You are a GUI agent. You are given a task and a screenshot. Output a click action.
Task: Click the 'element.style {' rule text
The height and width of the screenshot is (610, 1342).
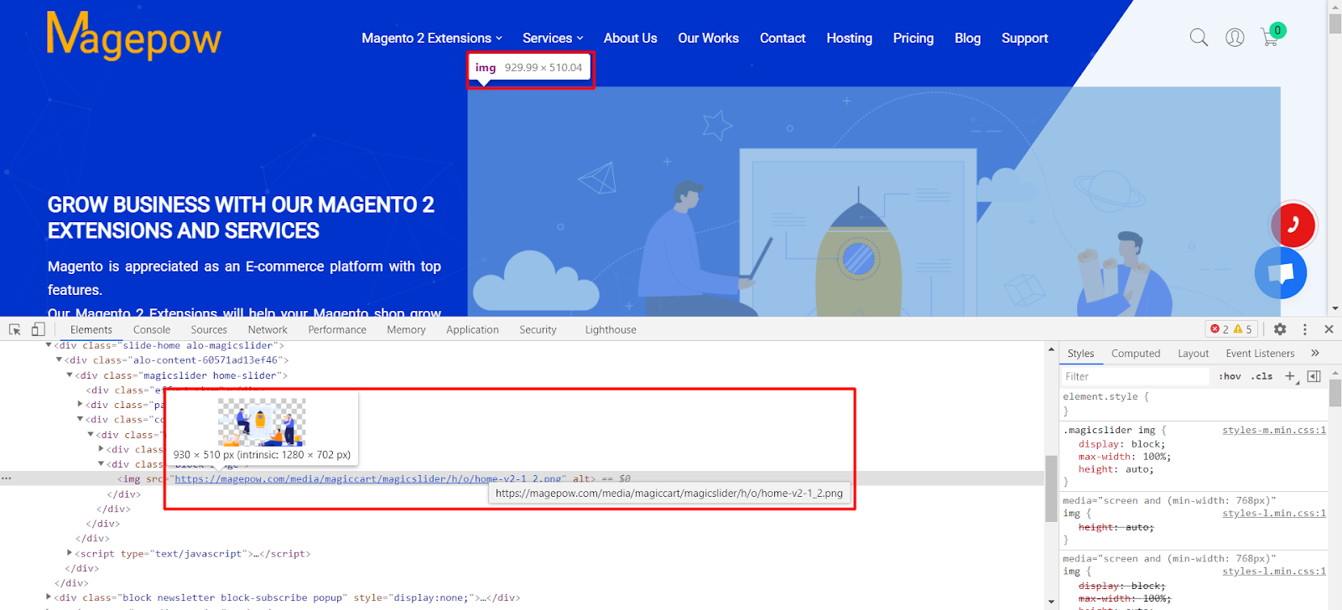click(x=1105, y=396)
